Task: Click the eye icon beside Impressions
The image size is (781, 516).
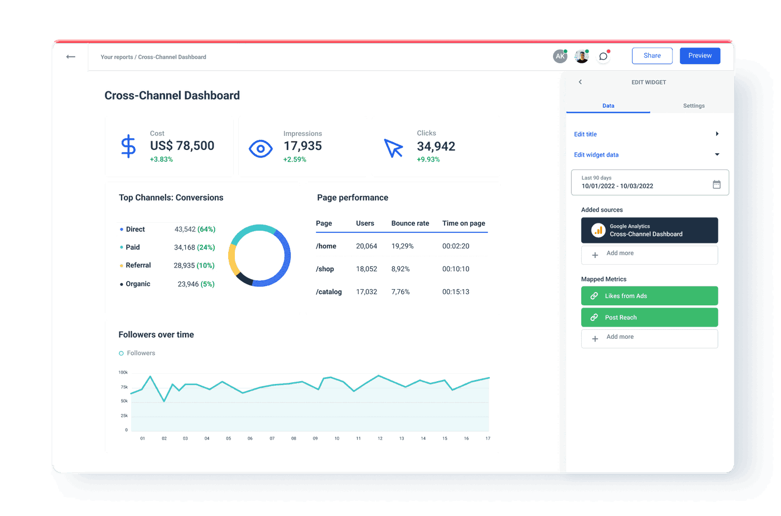Action: click(x=260, y=149)
